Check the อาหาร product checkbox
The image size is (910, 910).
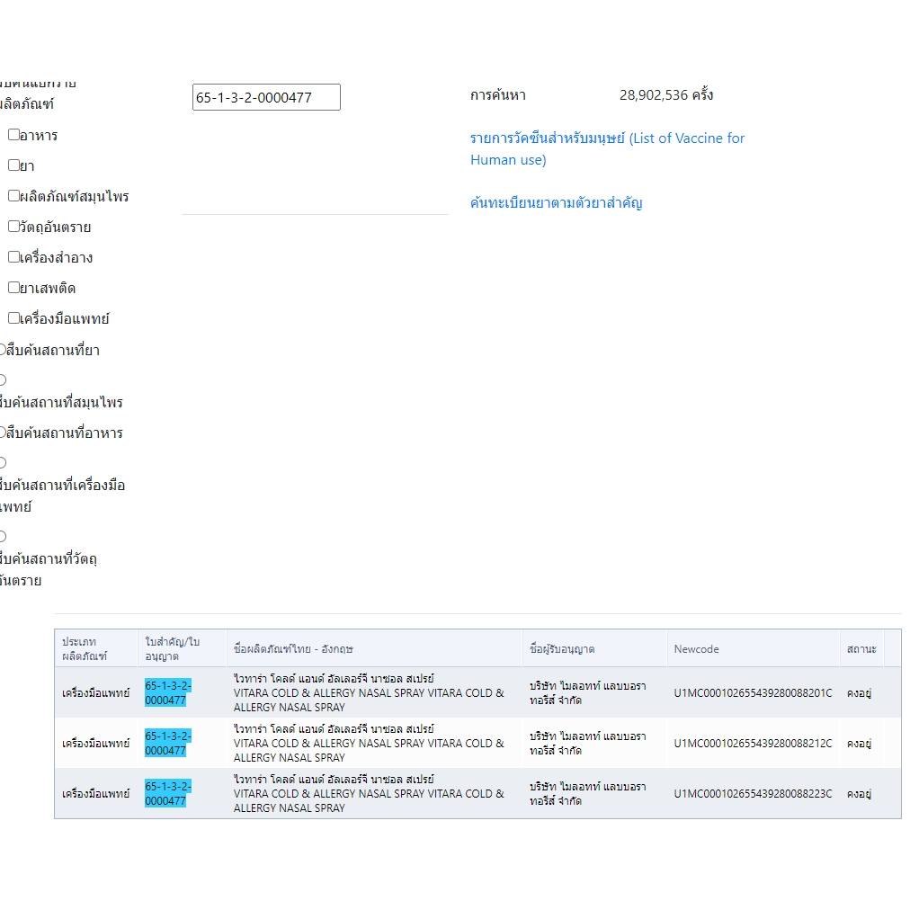tap(13, 135)
